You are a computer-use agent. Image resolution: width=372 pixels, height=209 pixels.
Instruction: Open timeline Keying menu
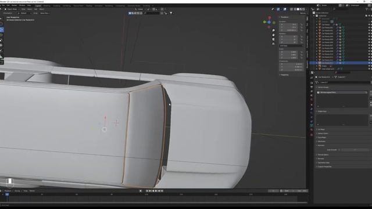point(17,191)
